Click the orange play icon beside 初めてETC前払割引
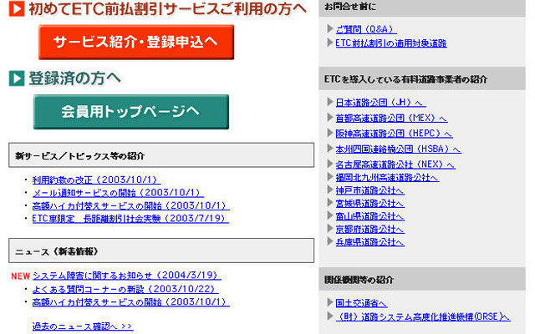This screenshot has width=535, height=334. pyautogui.click(x=17, y=9)
